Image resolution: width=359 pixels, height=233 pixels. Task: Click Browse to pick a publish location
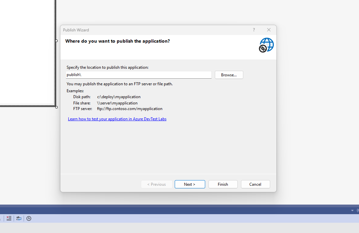229,75
